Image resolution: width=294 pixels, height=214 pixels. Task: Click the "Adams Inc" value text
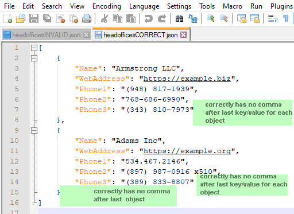click(x=137, y=141)
